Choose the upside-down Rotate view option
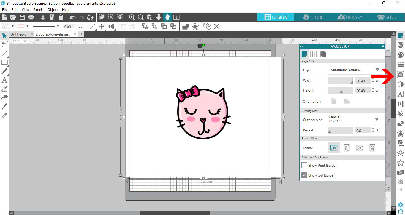 (360, 148)
